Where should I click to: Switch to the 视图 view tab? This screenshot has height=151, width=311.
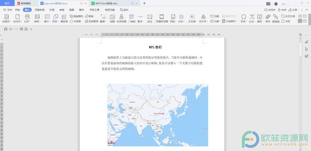coord(72,10)
